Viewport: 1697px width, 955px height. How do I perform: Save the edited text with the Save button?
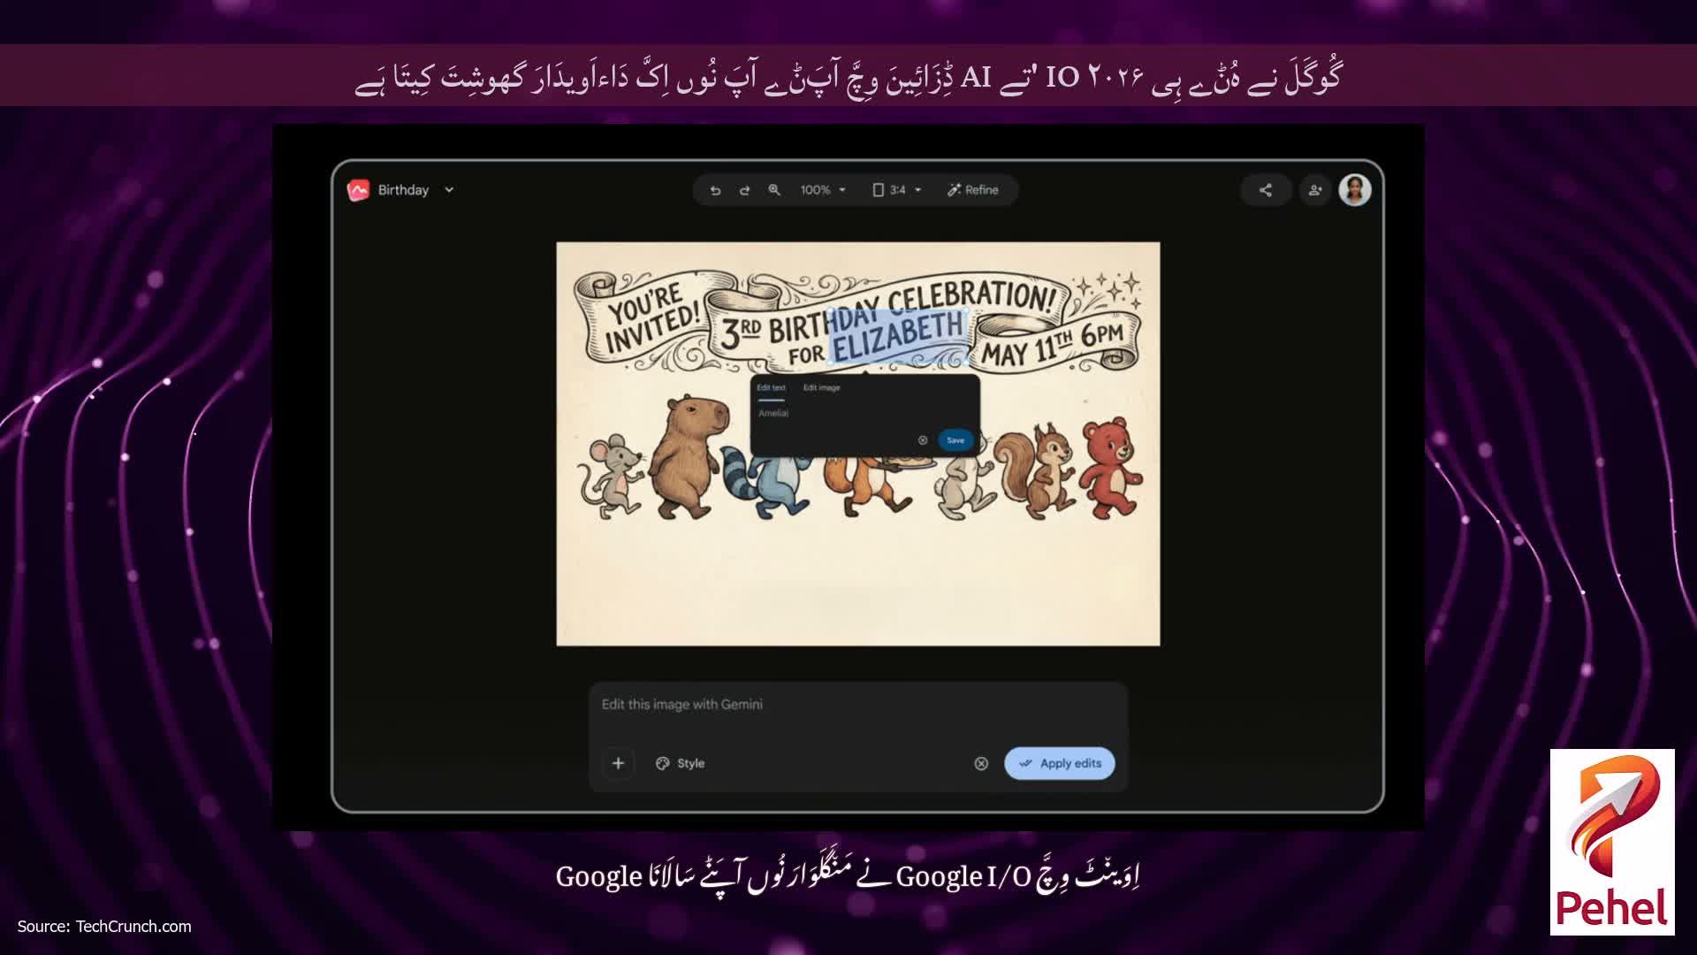955,440
